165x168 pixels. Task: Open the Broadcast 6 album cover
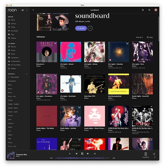pos(47,52)
